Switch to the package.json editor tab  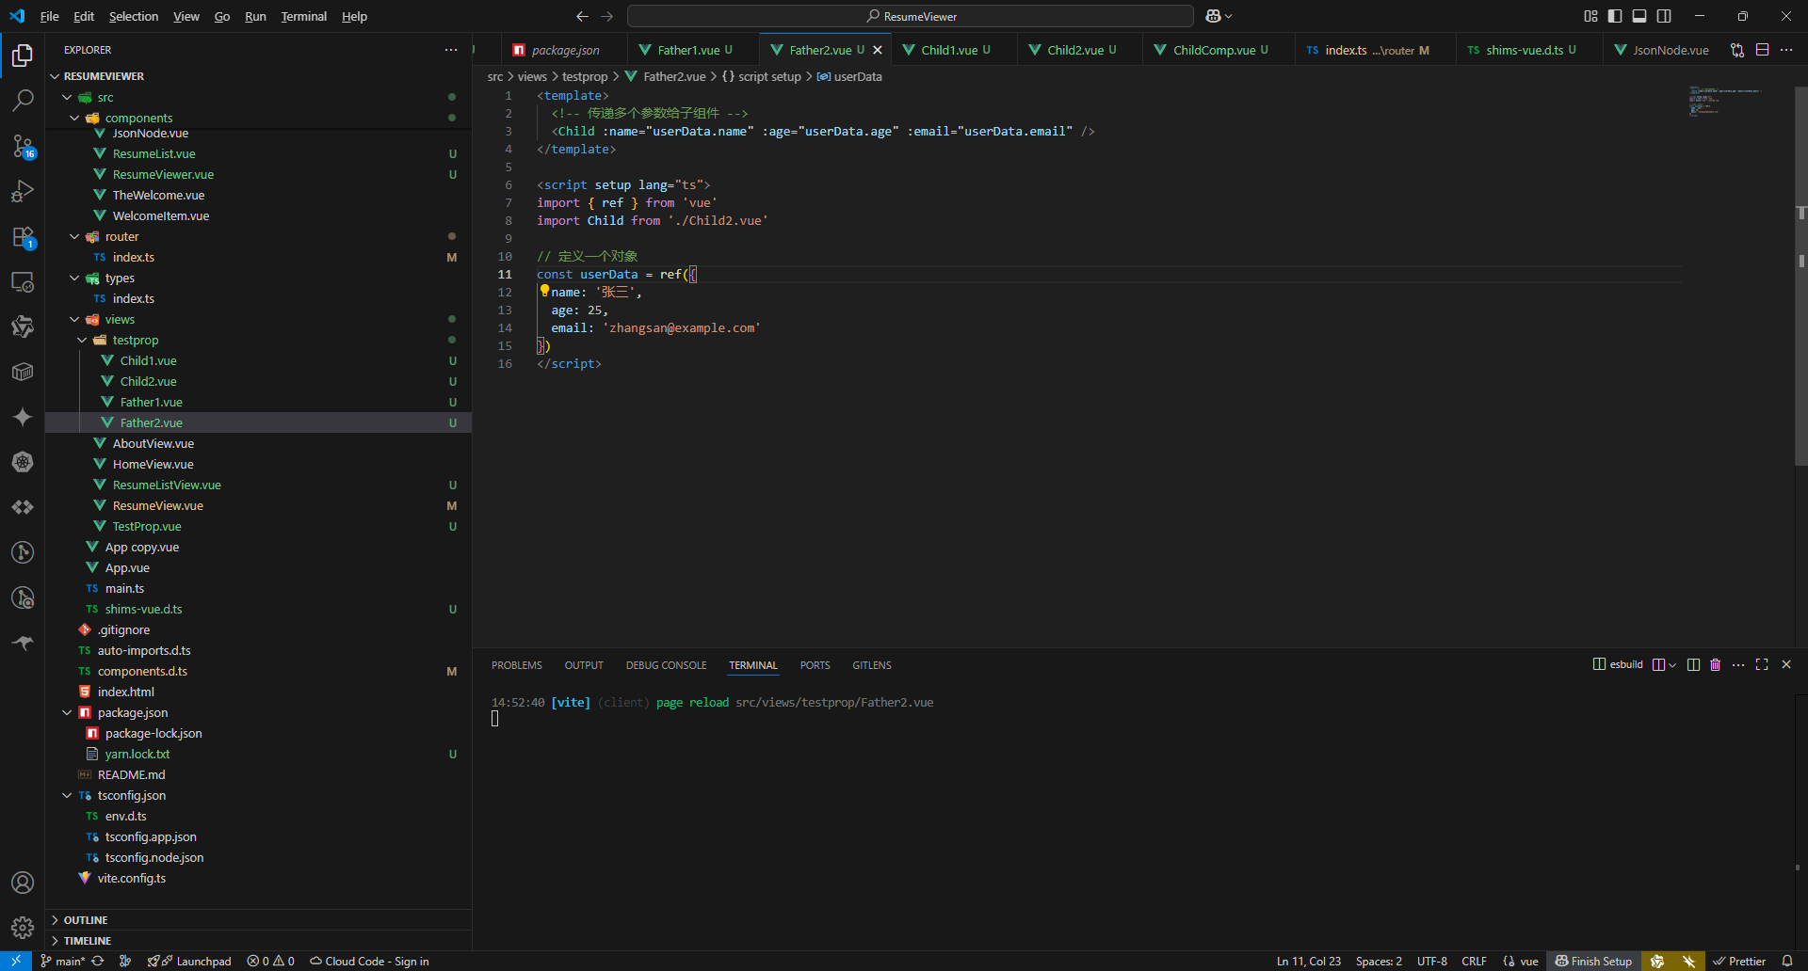coord(565,50)
